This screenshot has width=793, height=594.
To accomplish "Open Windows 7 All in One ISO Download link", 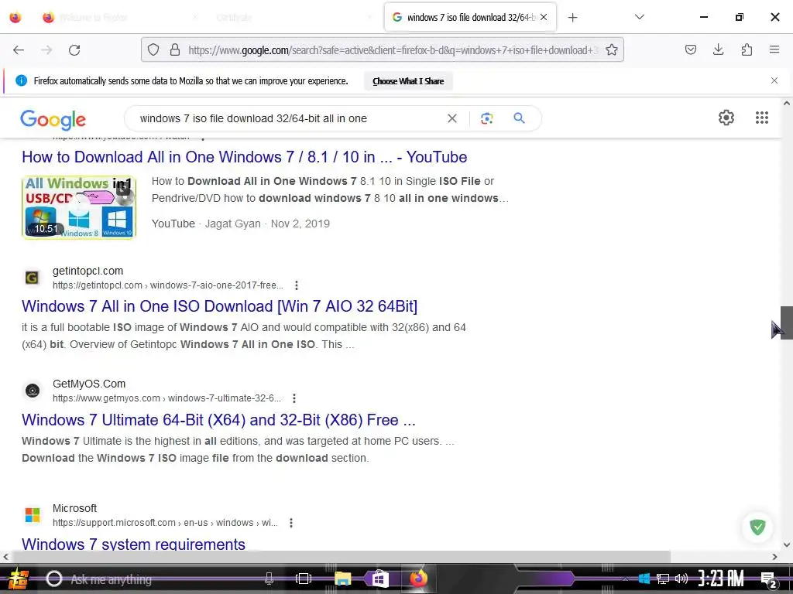I will (x=219, y=306).
